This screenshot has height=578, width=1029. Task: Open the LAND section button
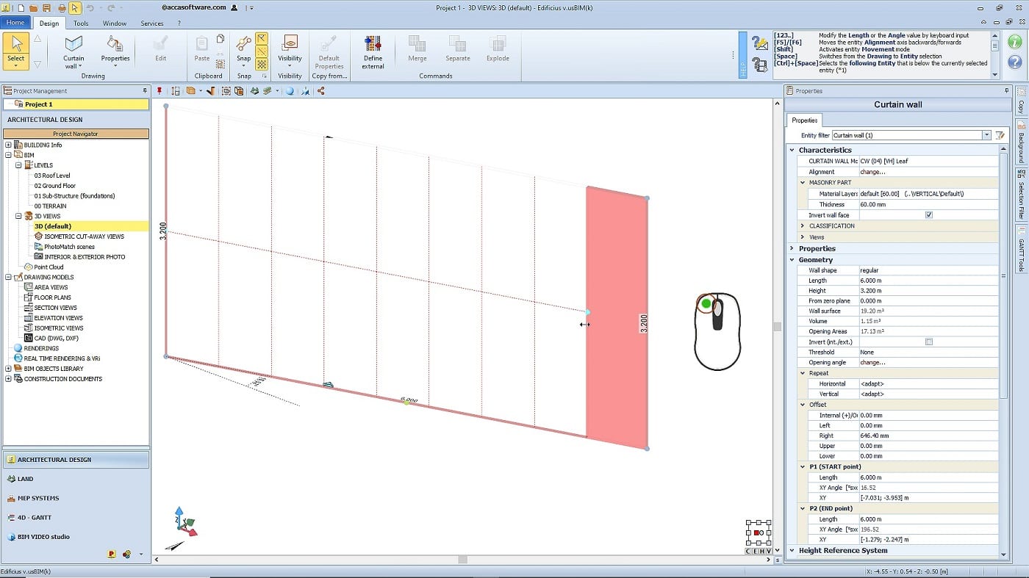click(76, 479)
